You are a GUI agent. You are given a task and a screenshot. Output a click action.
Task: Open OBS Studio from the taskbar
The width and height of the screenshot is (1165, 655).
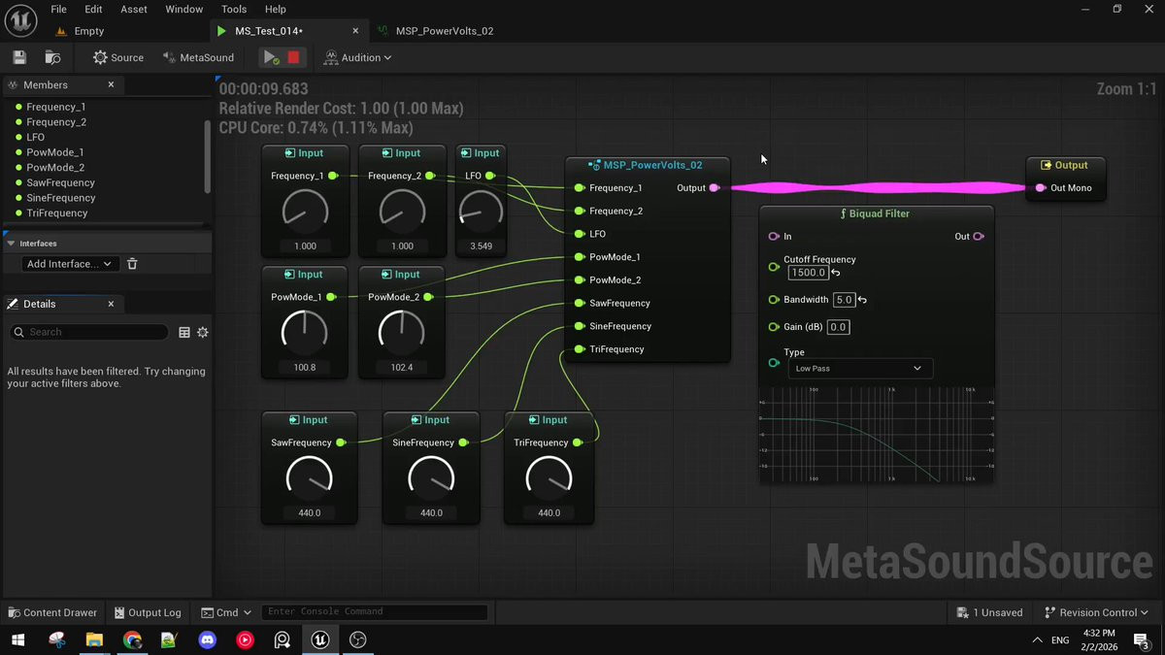[x=357, y=639]
